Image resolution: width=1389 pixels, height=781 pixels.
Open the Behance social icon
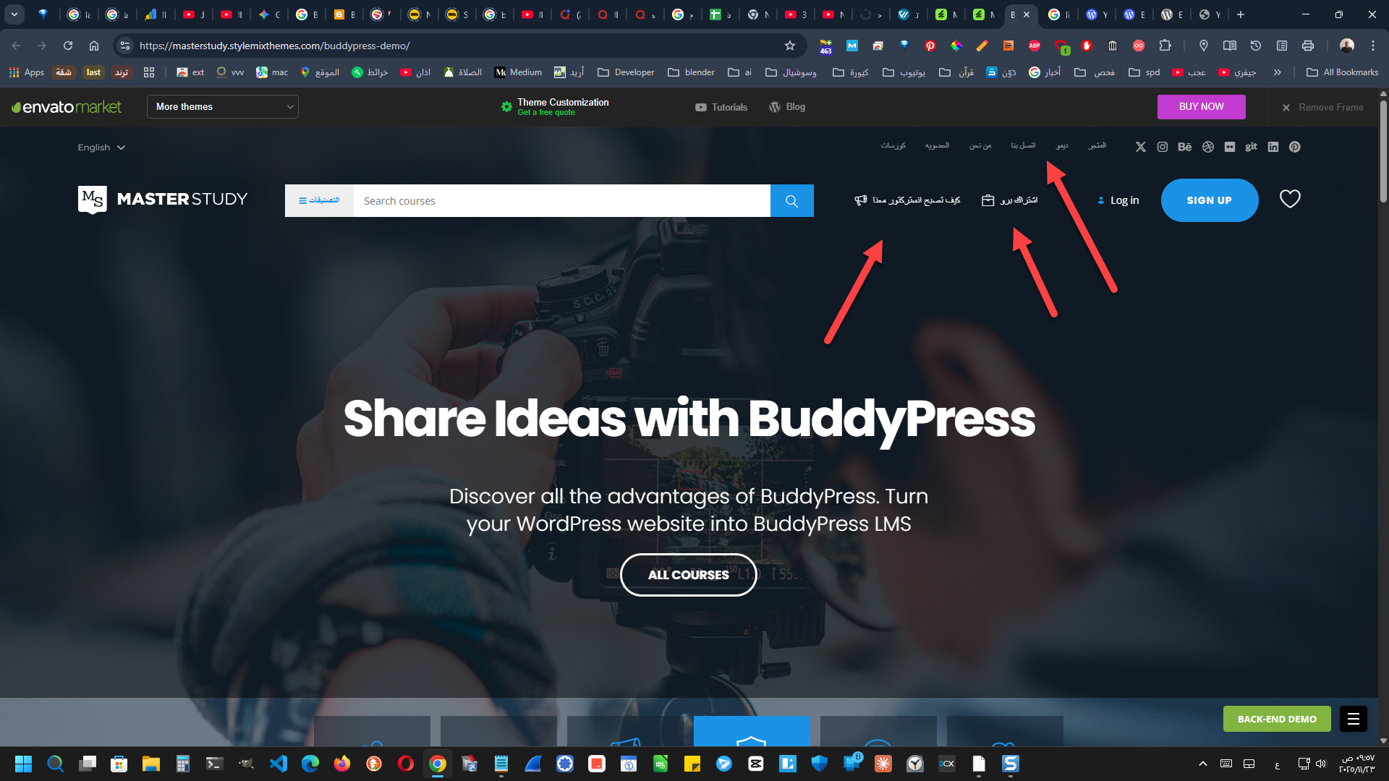point(1184,147)
